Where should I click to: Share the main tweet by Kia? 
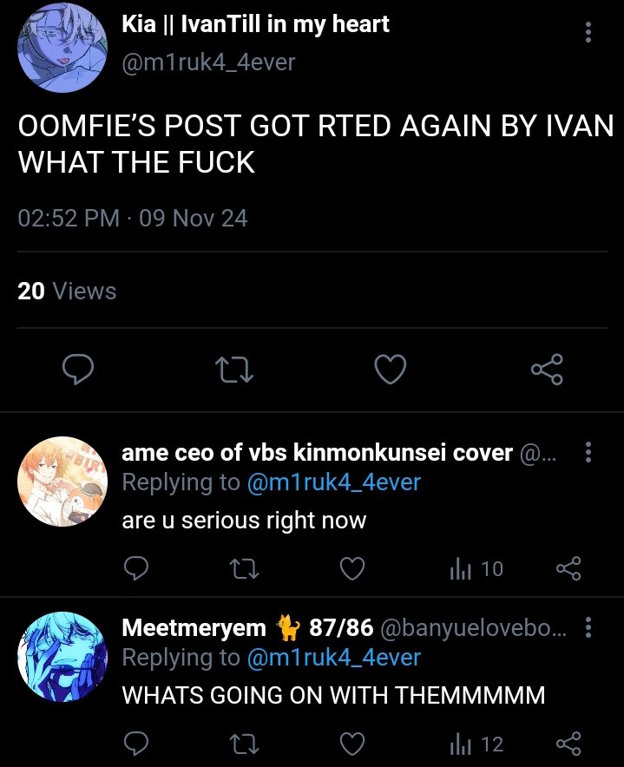click(x=547, y=370)
